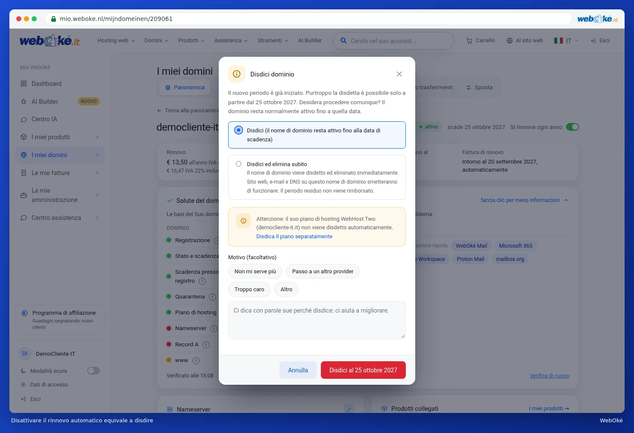Open Disdica il piano separatamente link

coord(294,237)
